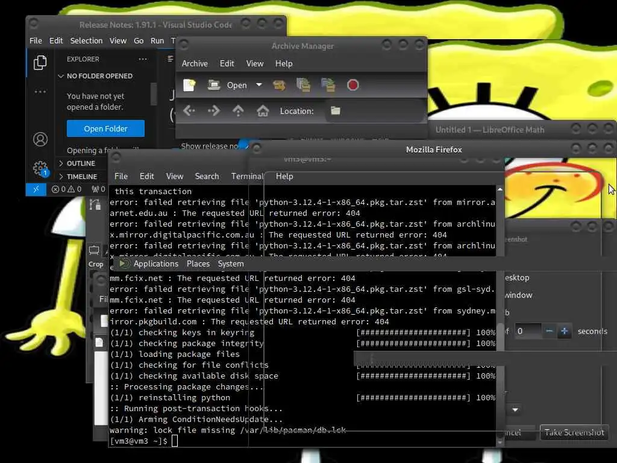Open the View menu in Archive Manager
The height and width of the screenshot is (463, 617).
tap(255, 63)
